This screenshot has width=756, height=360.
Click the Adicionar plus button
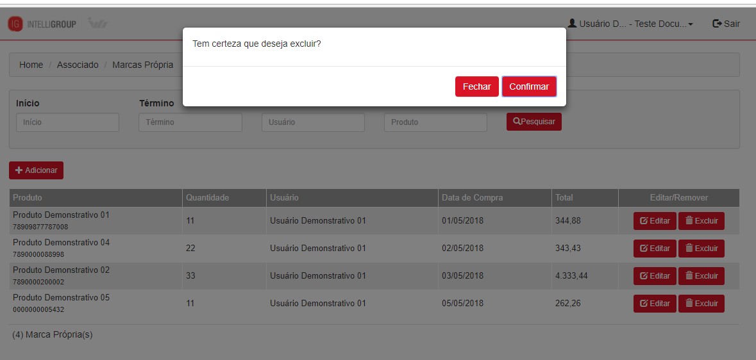36,170
